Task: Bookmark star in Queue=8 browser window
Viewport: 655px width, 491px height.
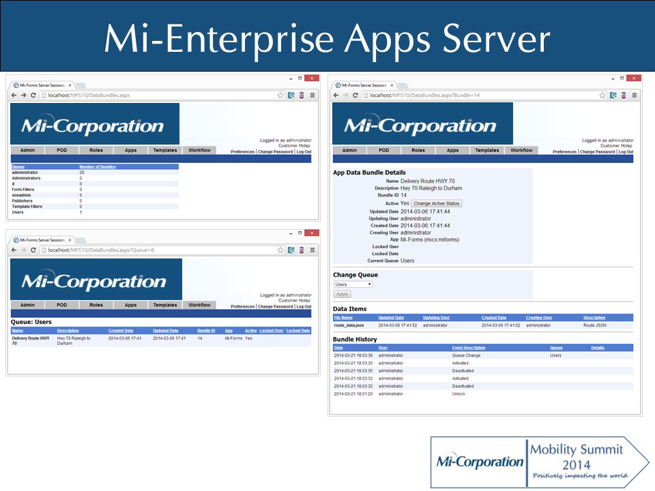Action: click(x=280, y=250)
